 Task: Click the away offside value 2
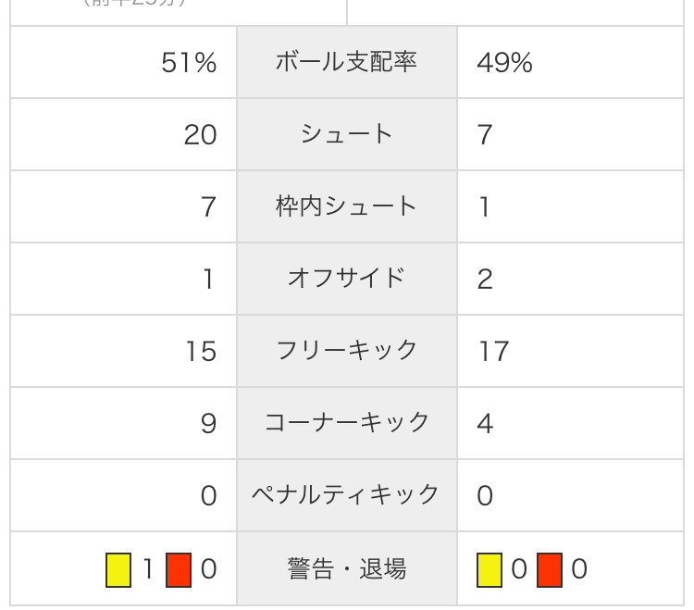(485, 280)
